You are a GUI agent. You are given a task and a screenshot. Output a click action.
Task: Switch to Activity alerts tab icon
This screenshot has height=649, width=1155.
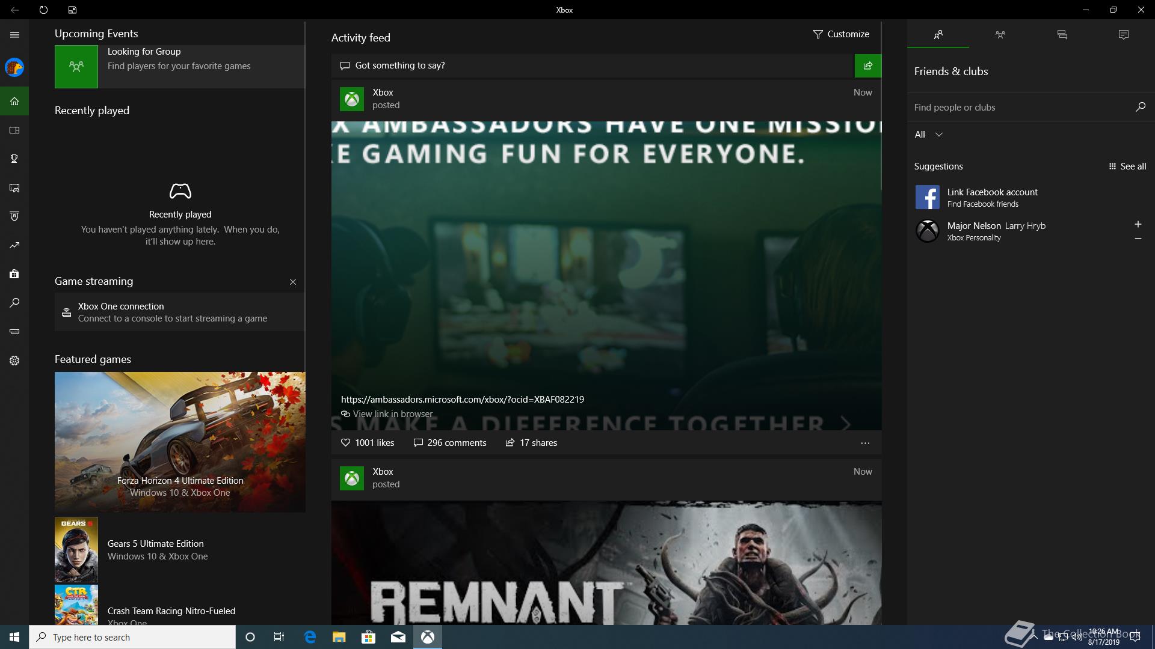click(x=1123, y=35)
